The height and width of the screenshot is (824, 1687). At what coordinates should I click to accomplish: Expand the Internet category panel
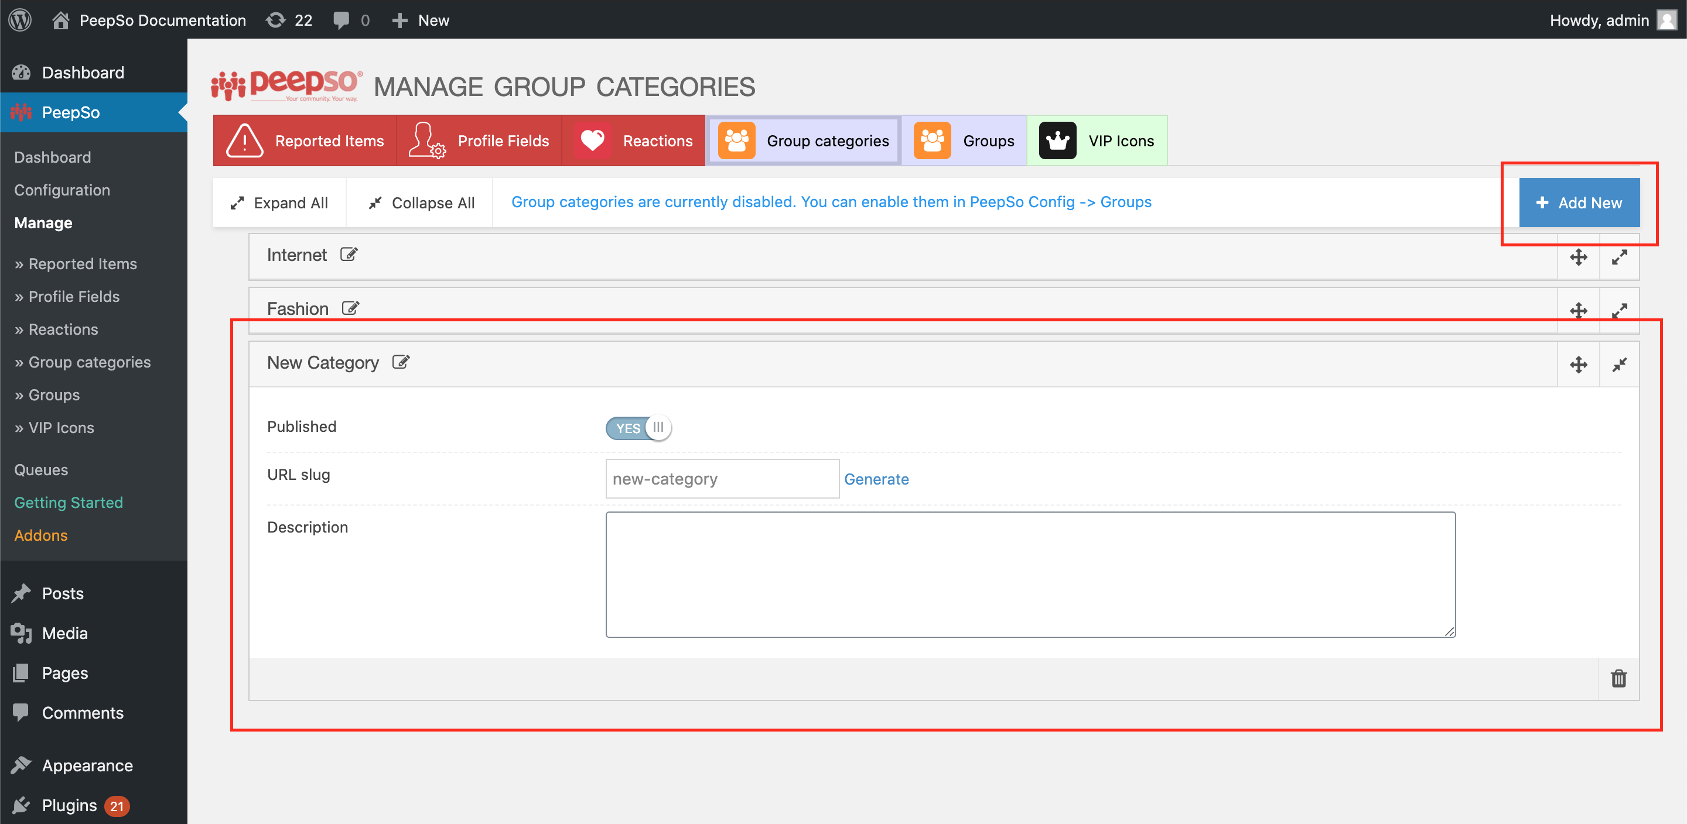[x=1619, y=256]
